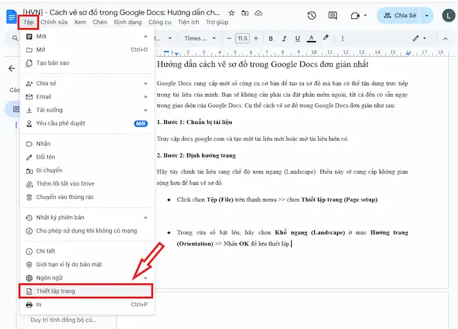This screenshot has width=458, height=329.
Task: Open the Tiện ích menu
Action: click(188, 22)
